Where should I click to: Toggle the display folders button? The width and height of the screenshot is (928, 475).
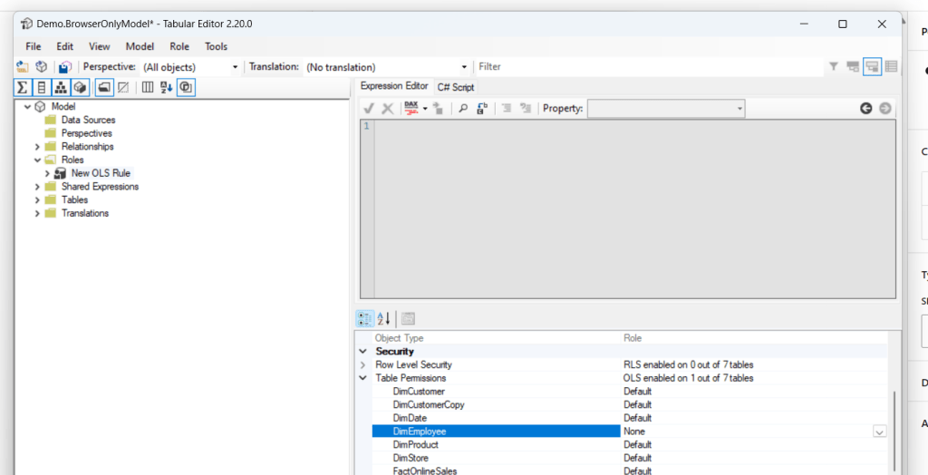pyautogui.click(x=103, y=88)
